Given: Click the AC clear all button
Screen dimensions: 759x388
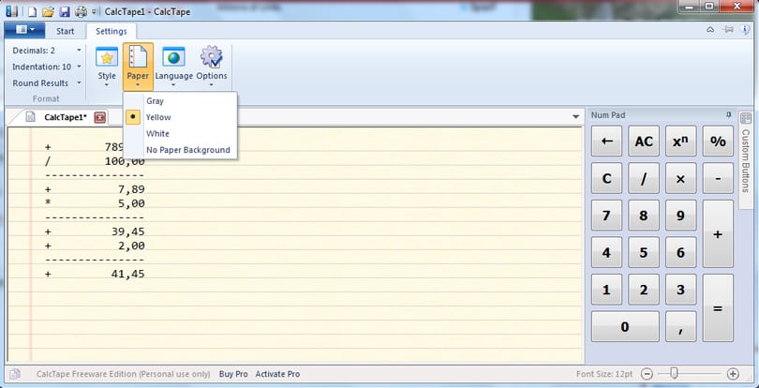Looking at the screenshot, I should [644, 141].
